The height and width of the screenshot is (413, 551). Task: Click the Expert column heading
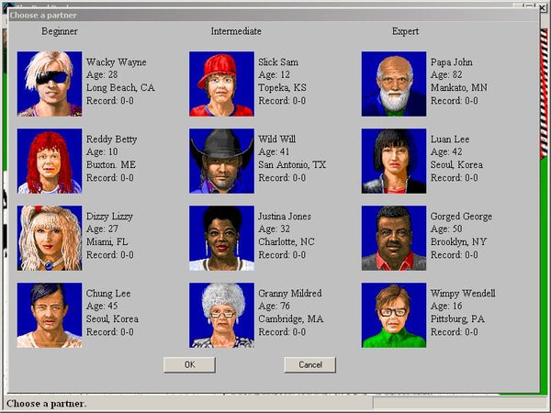tap(405, 31)
